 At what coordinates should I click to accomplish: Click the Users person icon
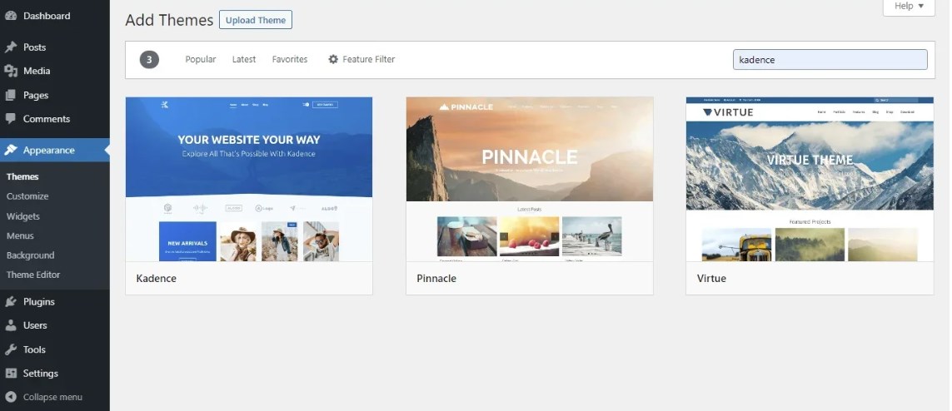click(10, 325)
